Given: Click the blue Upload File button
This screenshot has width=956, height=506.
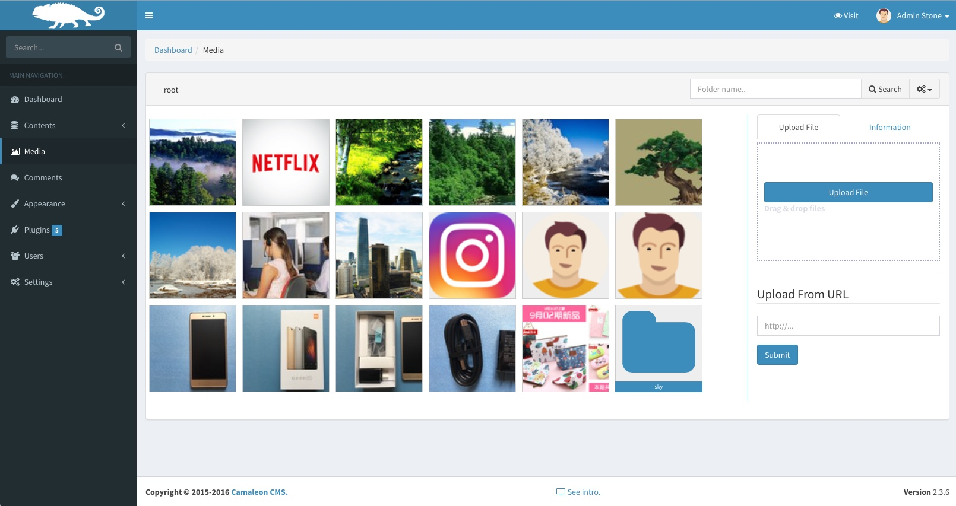Looking at the screenshot, I should 848,192.
